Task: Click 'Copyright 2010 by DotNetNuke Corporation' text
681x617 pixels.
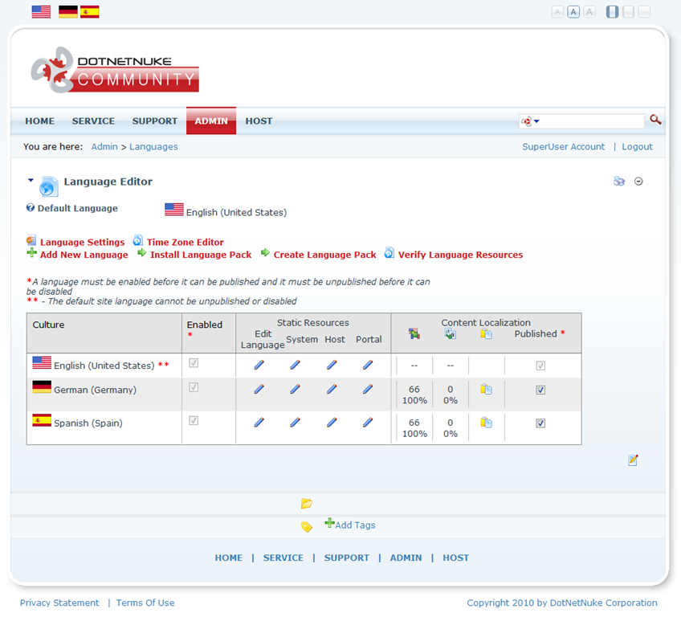Action: coord(562,603)
